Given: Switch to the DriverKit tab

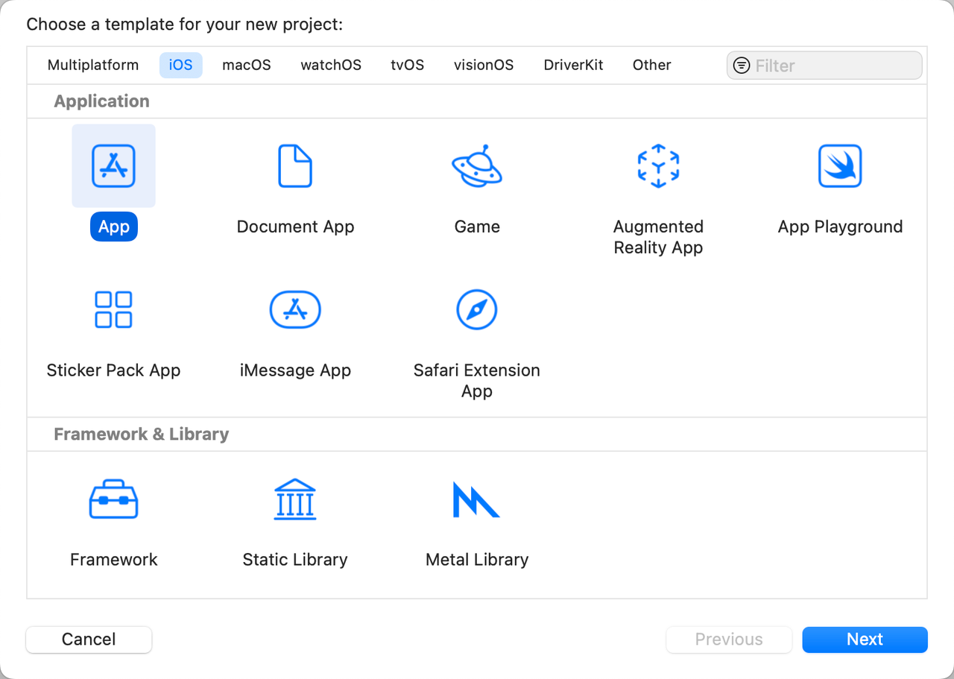Looking at the screenshot, I should coord(574,65).
